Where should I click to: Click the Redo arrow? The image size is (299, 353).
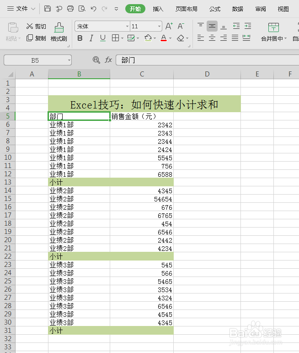(104, 9)
